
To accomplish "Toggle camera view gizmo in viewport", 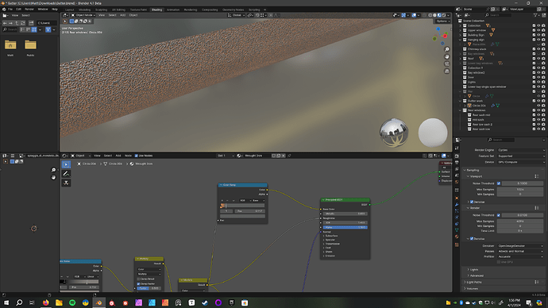I will pyautogui.click(x=446, y=64).
